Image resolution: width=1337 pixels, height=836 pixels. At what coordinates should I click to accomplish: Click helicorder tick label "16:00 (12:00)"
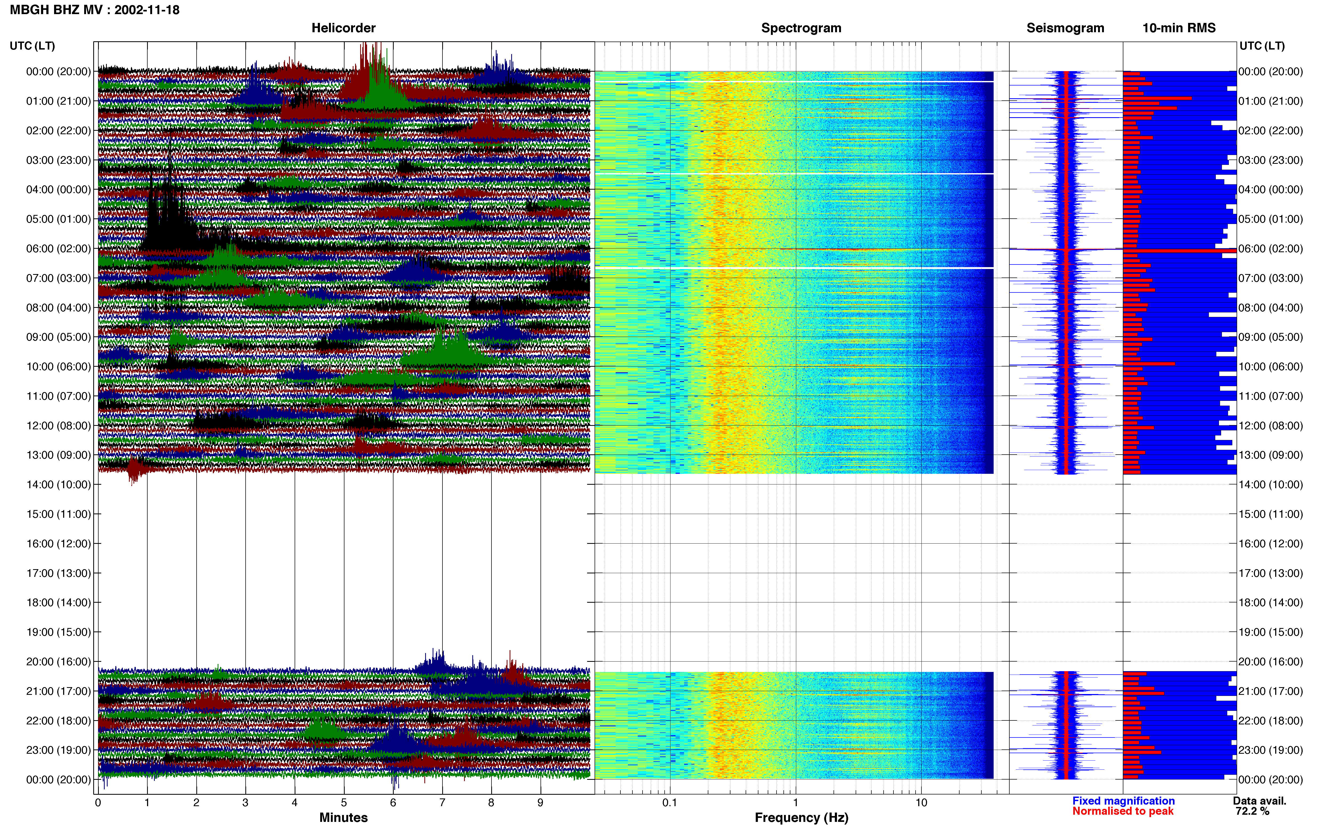(x=58, y=544)
